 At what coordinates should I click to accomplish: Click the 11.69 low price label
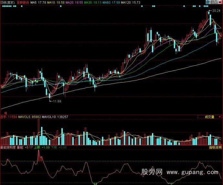[x=57, y=101]
